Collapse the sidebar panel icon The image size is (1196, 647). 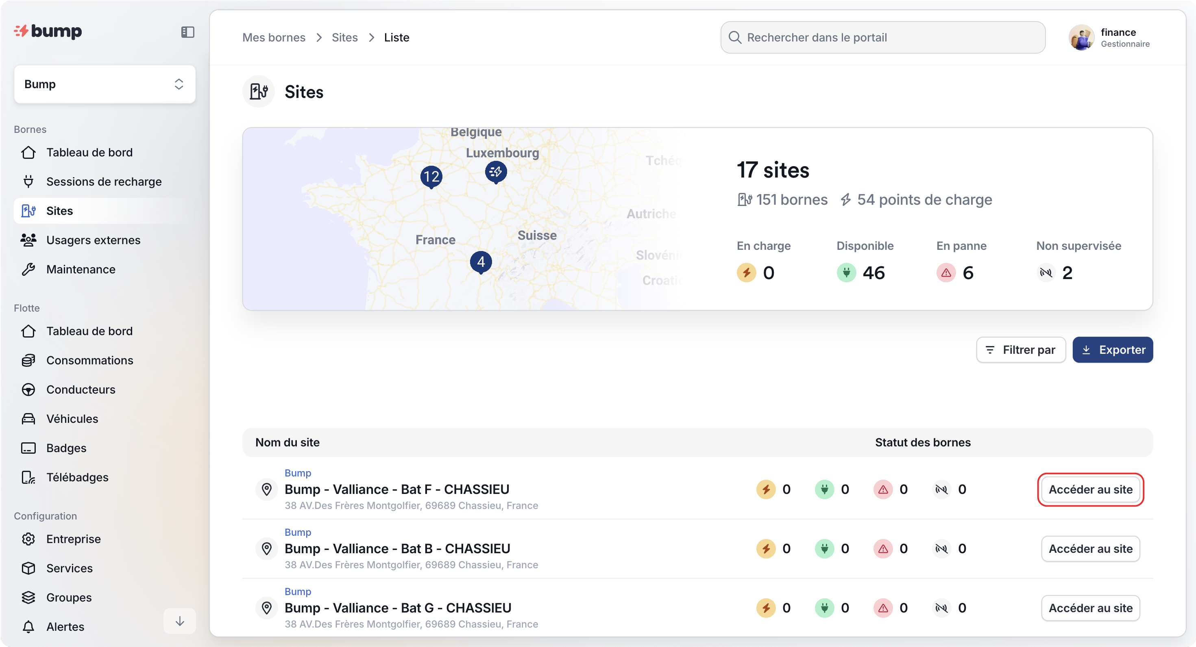pos(187,32)
